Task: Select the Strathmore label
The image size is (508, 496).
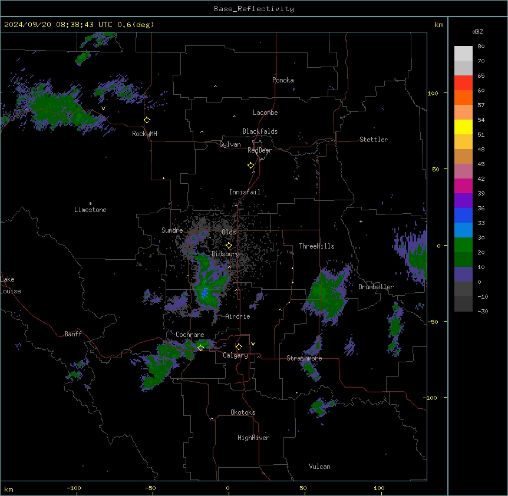Action: tap(304, 358)
